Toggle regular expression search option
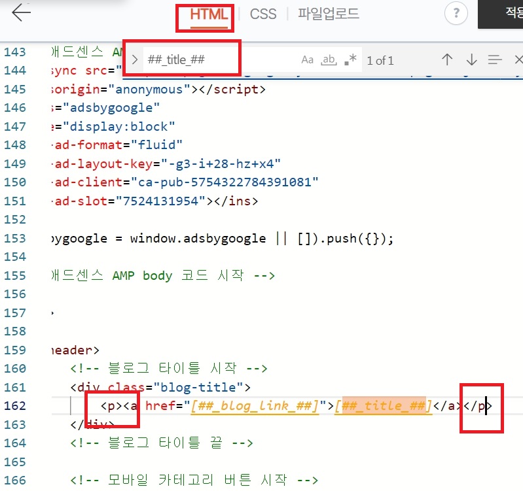The height and width of the screenshot is (491, 523). tap(351, 60)
